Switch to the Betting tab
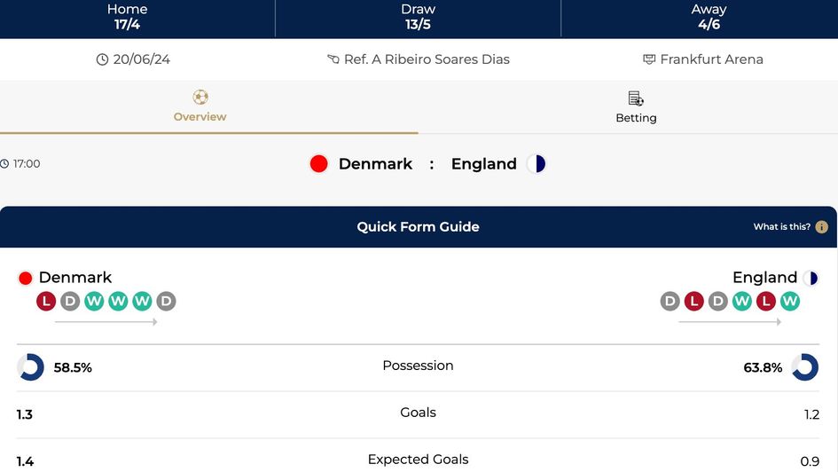 coord(636,107)
